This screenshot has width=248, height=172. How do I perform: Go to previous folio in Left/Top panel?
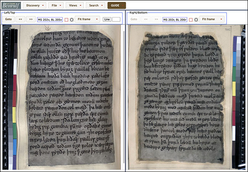point(20,19)
